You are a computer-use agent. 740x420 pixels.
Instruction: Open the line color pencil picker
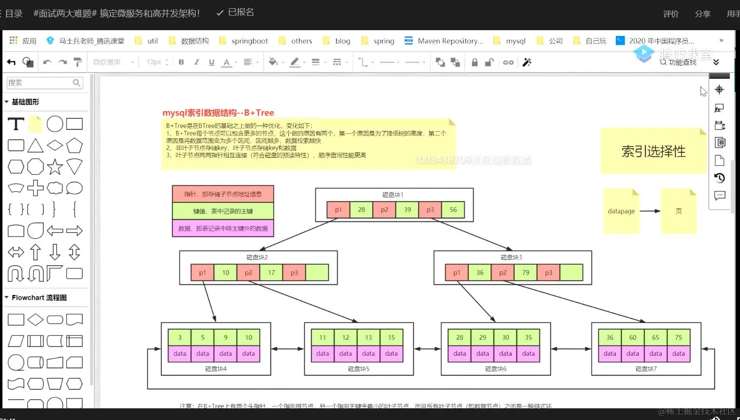point(297,62)
